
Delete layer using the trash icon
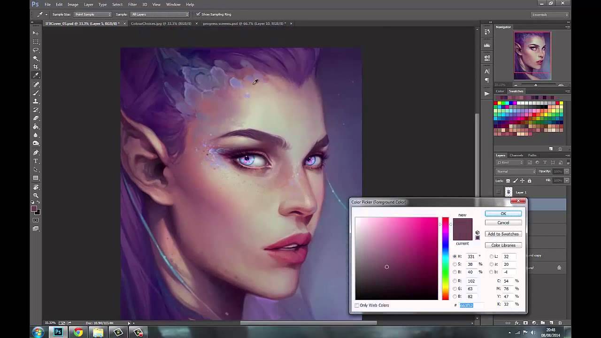tap(560, 323)
